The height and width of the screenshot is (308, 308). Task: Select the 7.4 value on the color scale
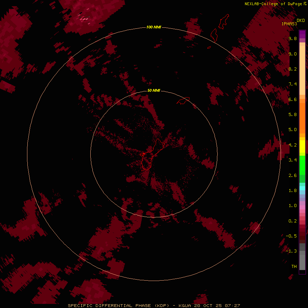pyautogui.click(x=293, y=84)
